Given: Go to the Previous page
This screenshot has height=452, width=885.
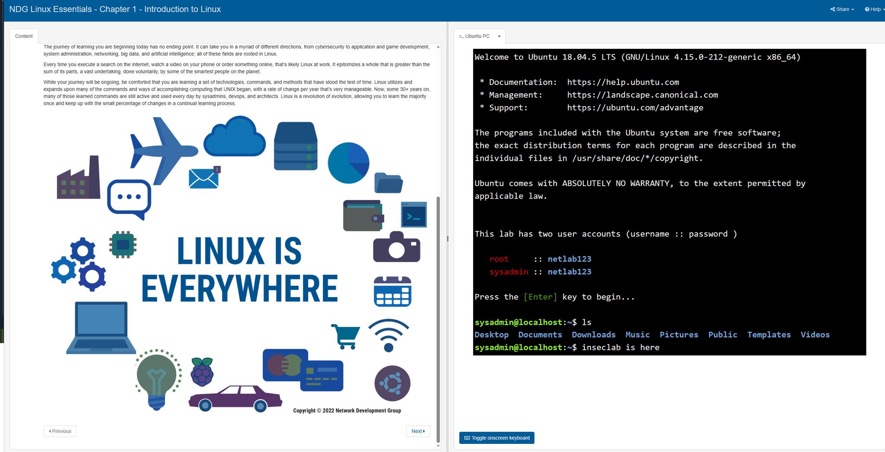Looking at the screenshot, I should pos(60,431).
